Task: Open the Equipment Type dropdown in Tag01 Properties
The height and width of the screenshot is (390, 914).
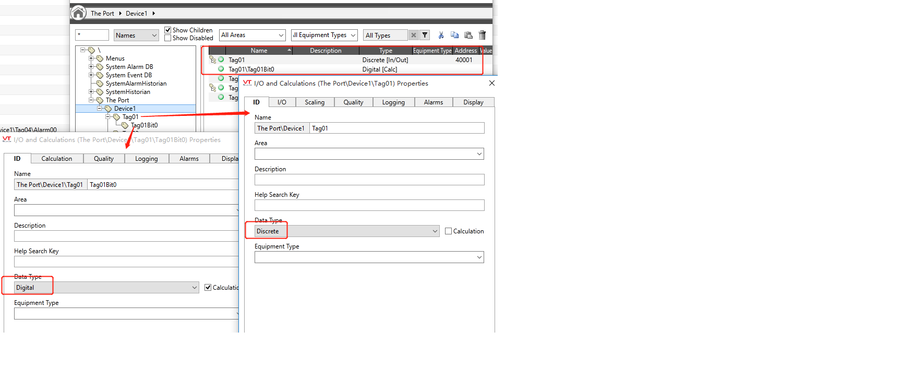Action: (x=369, y=257)
